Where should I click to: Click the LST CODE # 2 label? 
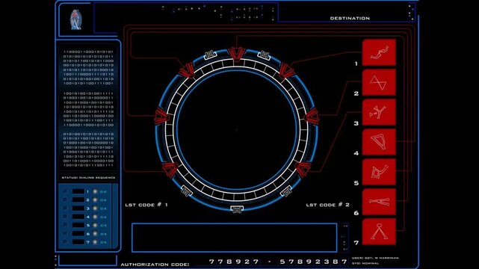pos(327,205)
